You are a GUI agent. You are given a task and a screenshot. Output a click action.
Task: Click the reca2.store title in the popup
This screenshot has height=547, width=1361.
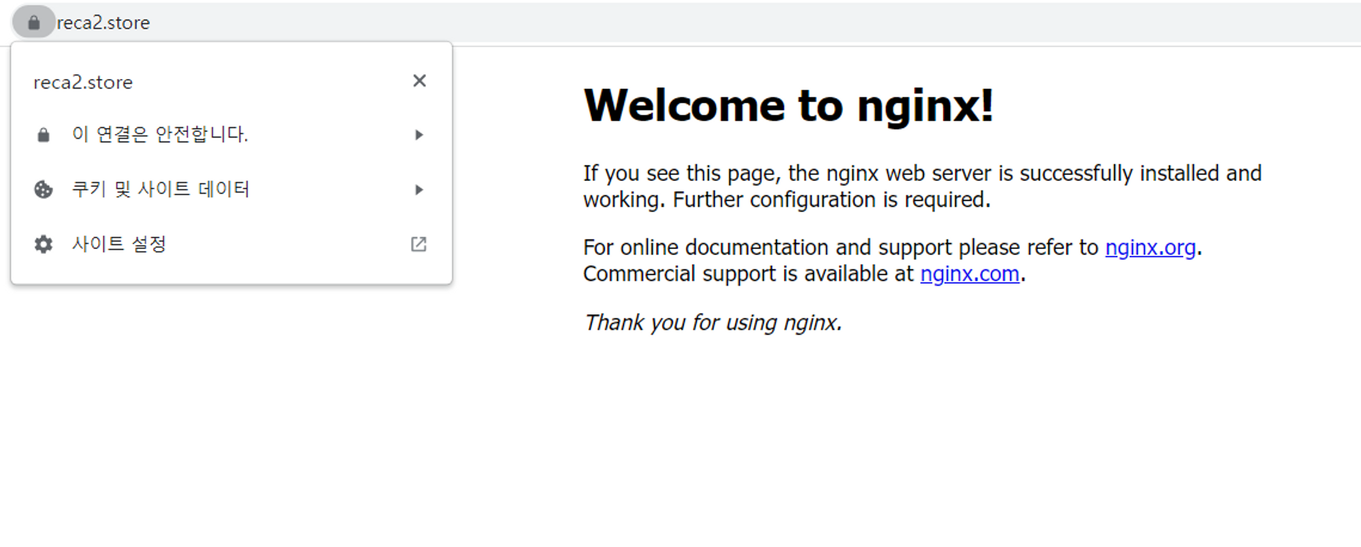click(x=83, y=82)
